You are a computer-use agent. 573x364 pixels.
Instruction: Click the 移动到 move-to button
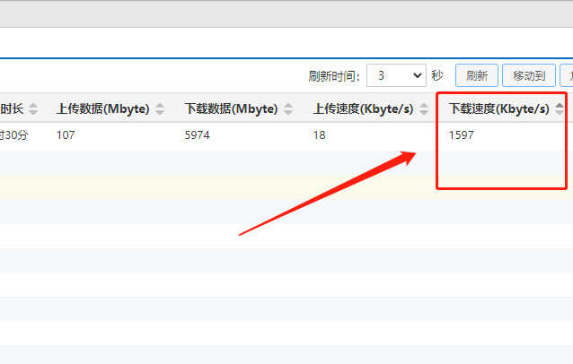[529, 75]
